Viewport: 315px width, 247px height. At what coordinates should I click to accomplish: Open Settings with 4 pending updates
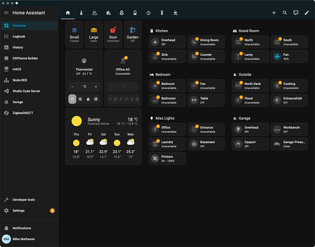tap(29, 210)
